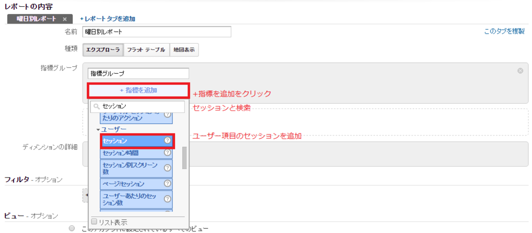The image size is (532, 233).
Task: Choose the ページ/セッション metric
Action: tap(136, 184)
